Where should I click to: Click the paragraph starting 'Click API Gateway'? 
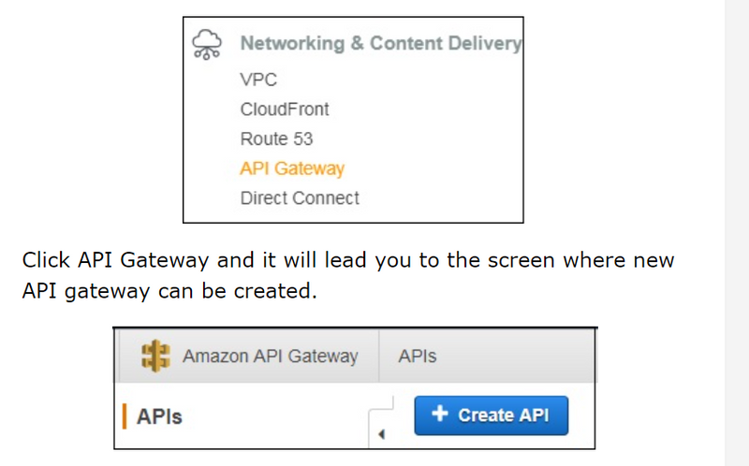point(348,260)
